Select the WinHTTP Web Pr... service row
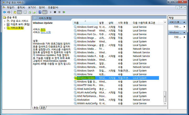 (116, 85)
